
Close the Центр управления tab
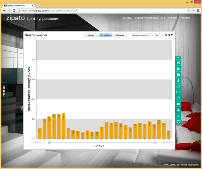pos(32,5)
